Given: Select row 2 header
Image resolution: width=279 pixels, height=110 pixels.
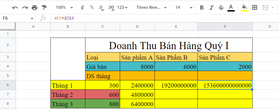Looking at the screenshot, I should point(8,45).
